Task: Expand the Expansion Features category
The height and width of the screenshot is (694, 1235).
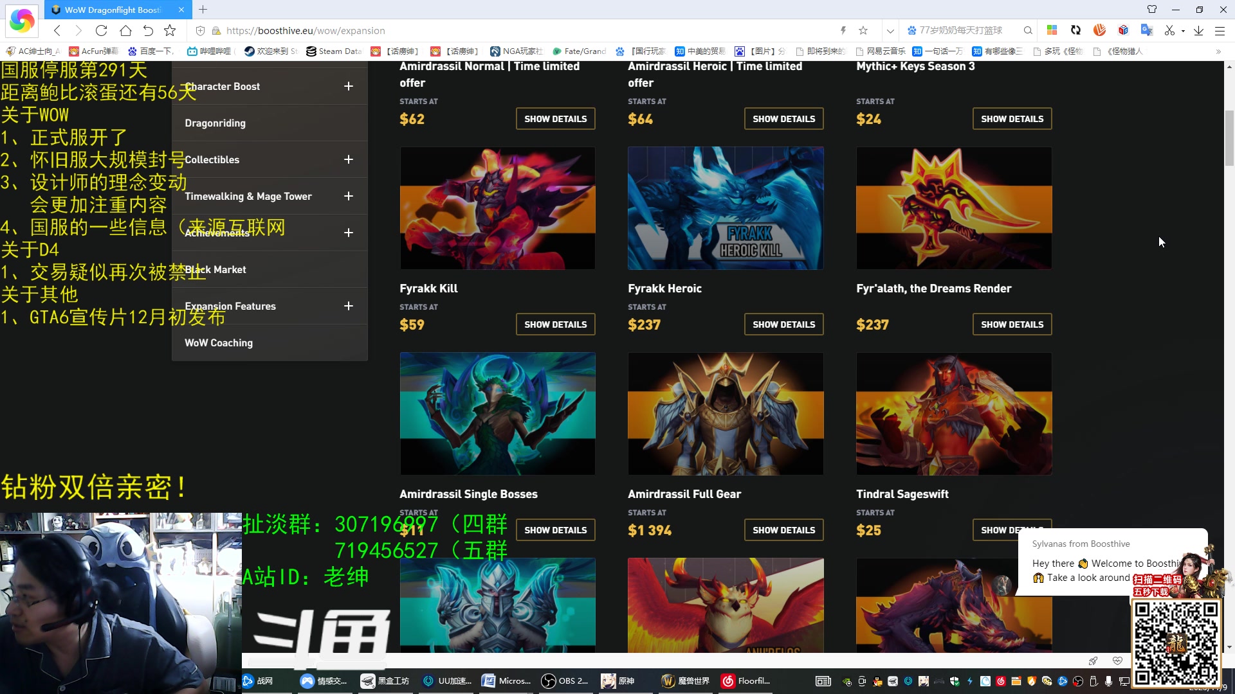Action: [349, 306]
